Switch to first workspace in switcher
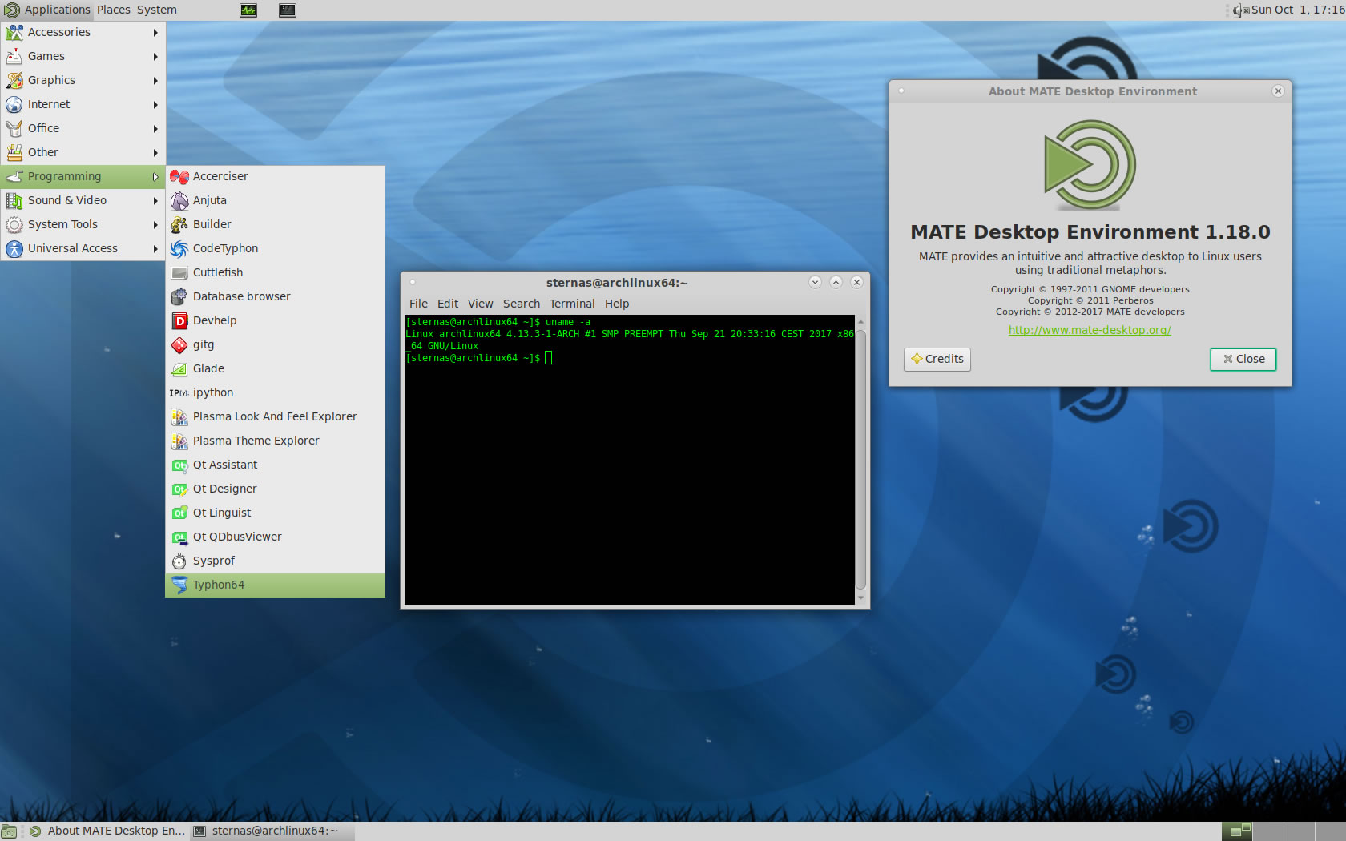Image resolution: width=1346 pixels, height=841 pixels. pyautogui.click(x=1236, y=831)
